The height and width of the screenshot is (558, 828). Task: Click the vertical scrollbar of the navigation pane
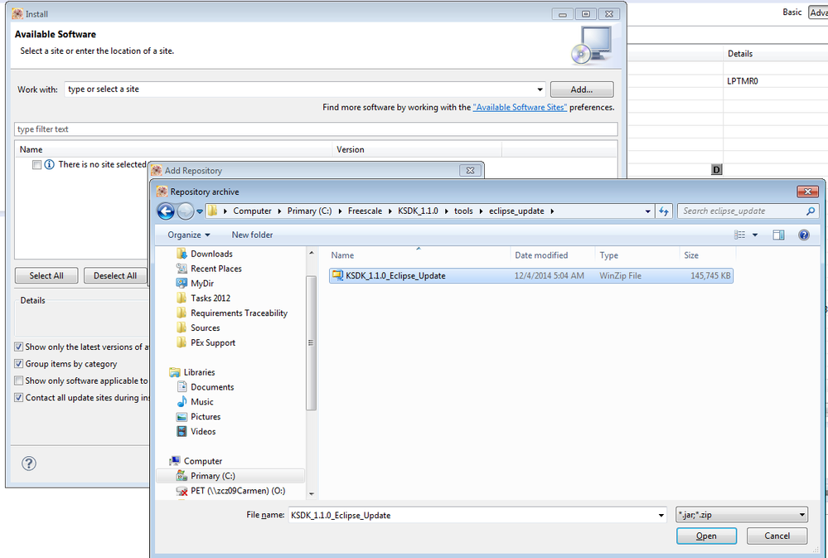(311, 342)
